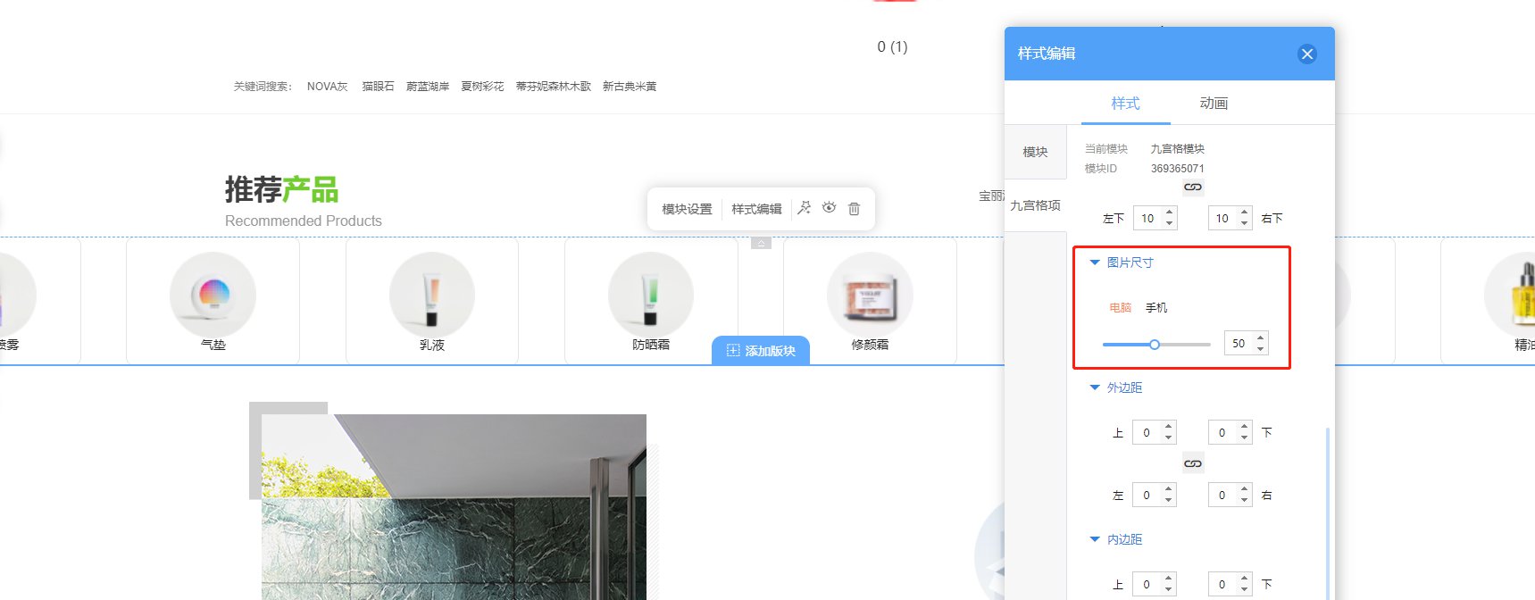Image resolution: width=1535 pixels, height=600 pixels.
Task: Click the pin icon in module toolbar
Action: coord(805,208)
